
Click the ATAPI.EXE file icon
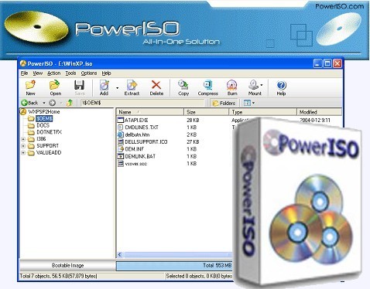121,120
